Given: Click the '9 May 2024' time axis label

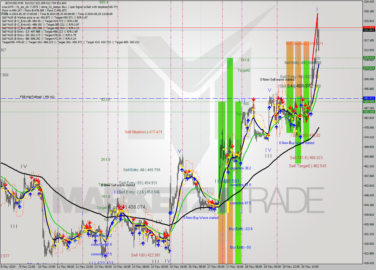Looking at the screenshot, I should 8,267.
